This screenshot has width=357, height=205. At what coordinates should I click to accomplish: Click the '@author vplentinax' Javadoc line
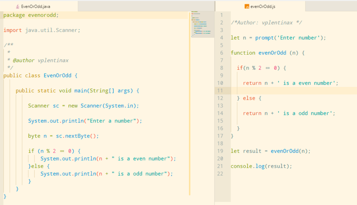tap(38, 60)
